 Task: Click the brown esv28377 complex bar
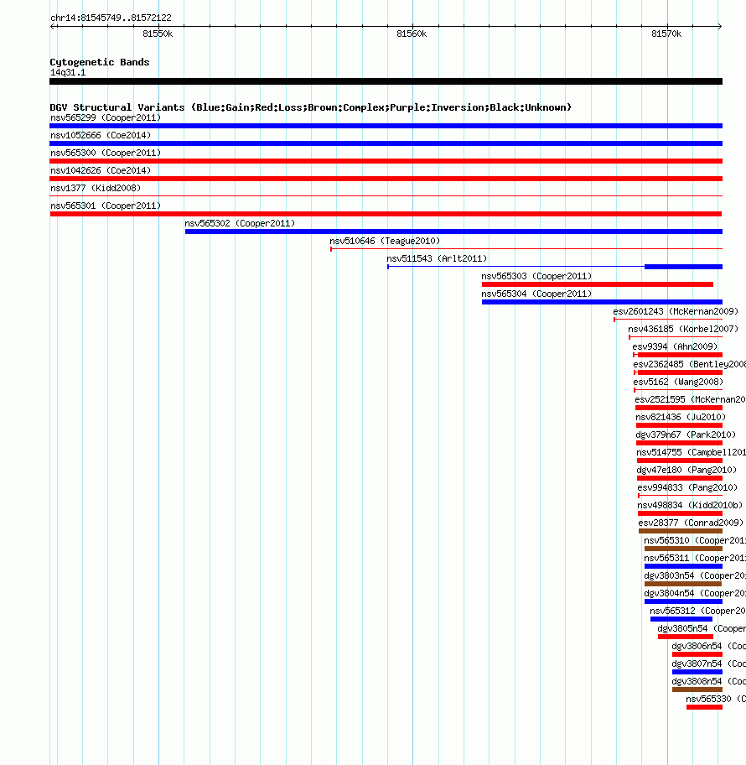coord(680,531)
